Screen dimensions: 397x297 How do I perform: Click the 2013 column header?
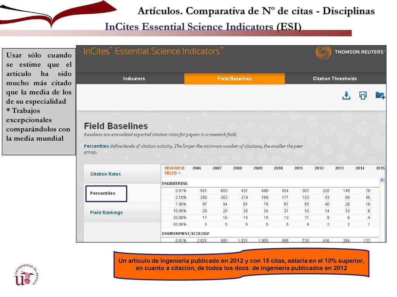point(339,168)
